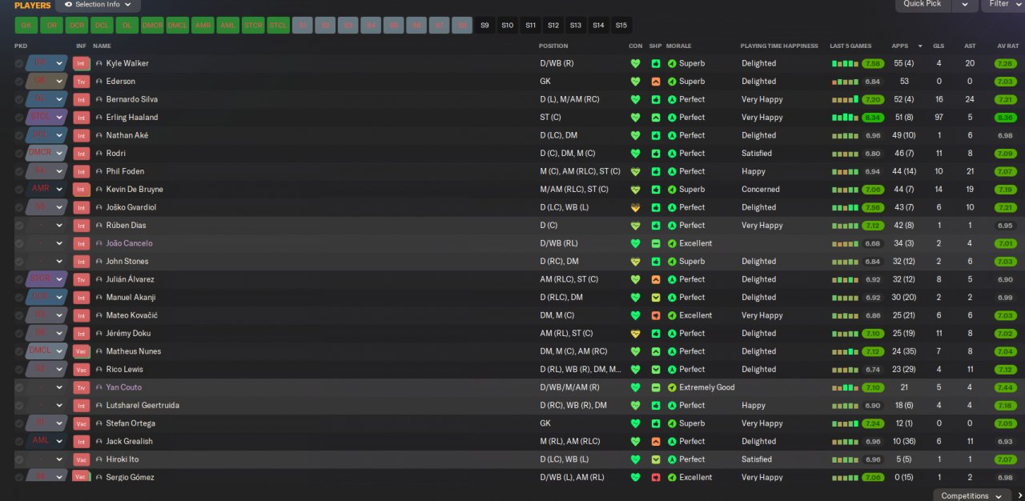Toggle picked checkmark for Jack Grealish

[x=19, y=442]
